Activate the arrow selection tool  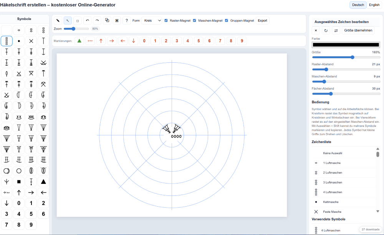coord(68,21)
